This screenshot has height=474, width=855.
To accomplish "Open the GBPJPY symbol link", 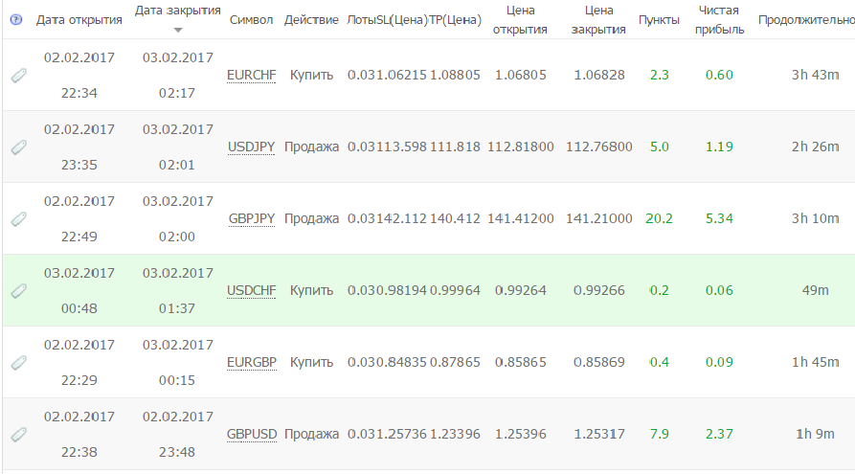I will pos(252,219).
